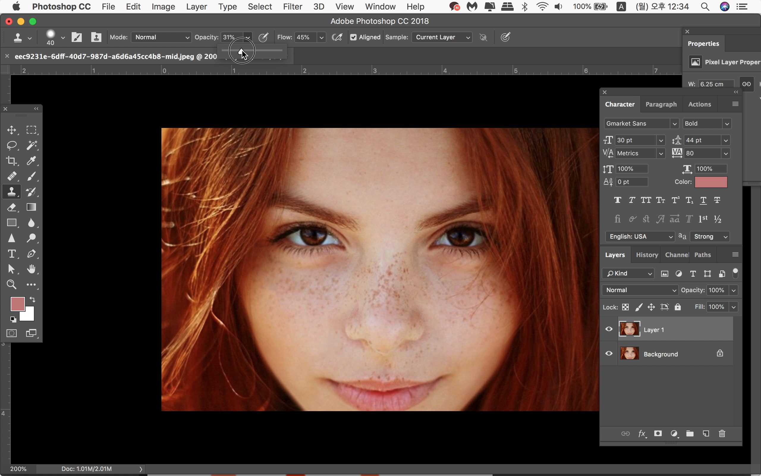761x476 pixels.
Task: Switch to the Paragraph tab
Action: point(661,104)
